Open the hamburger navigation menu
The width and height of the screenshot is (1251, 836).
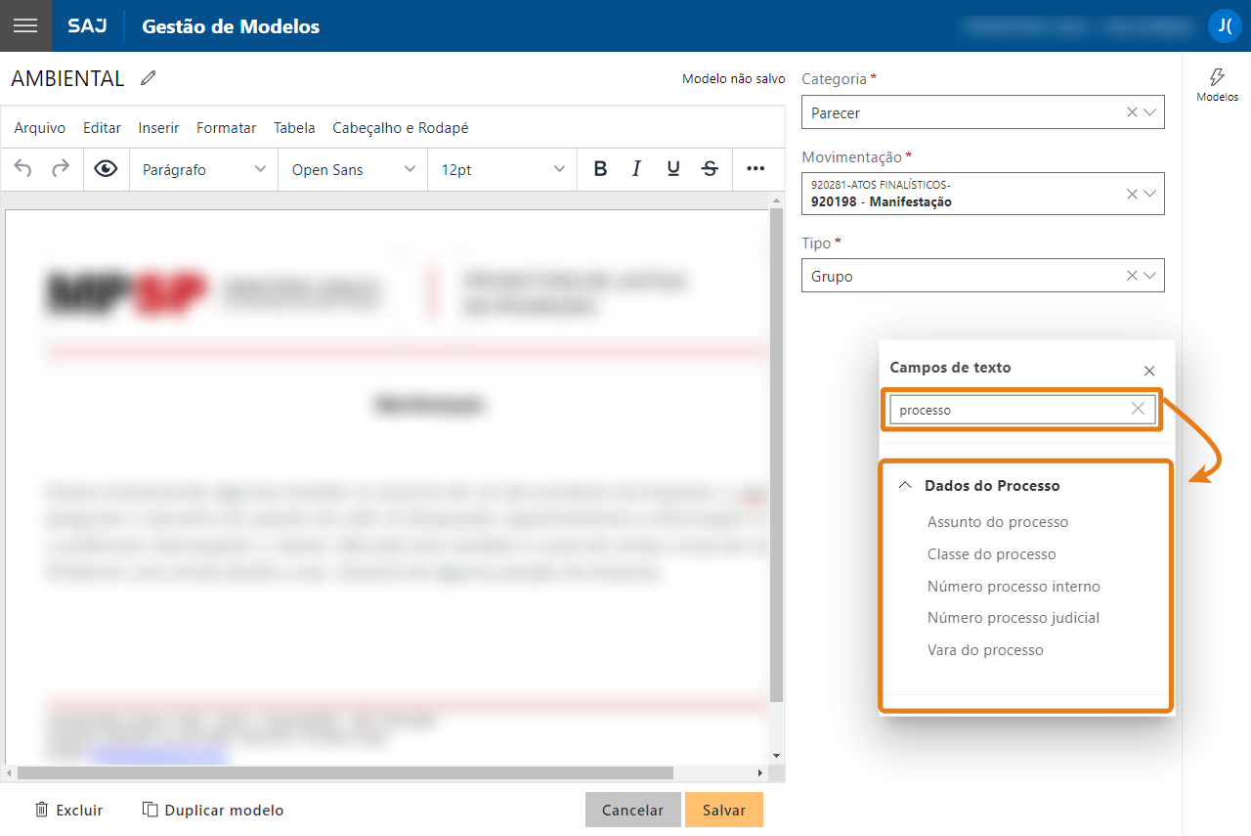click(25, 26)
